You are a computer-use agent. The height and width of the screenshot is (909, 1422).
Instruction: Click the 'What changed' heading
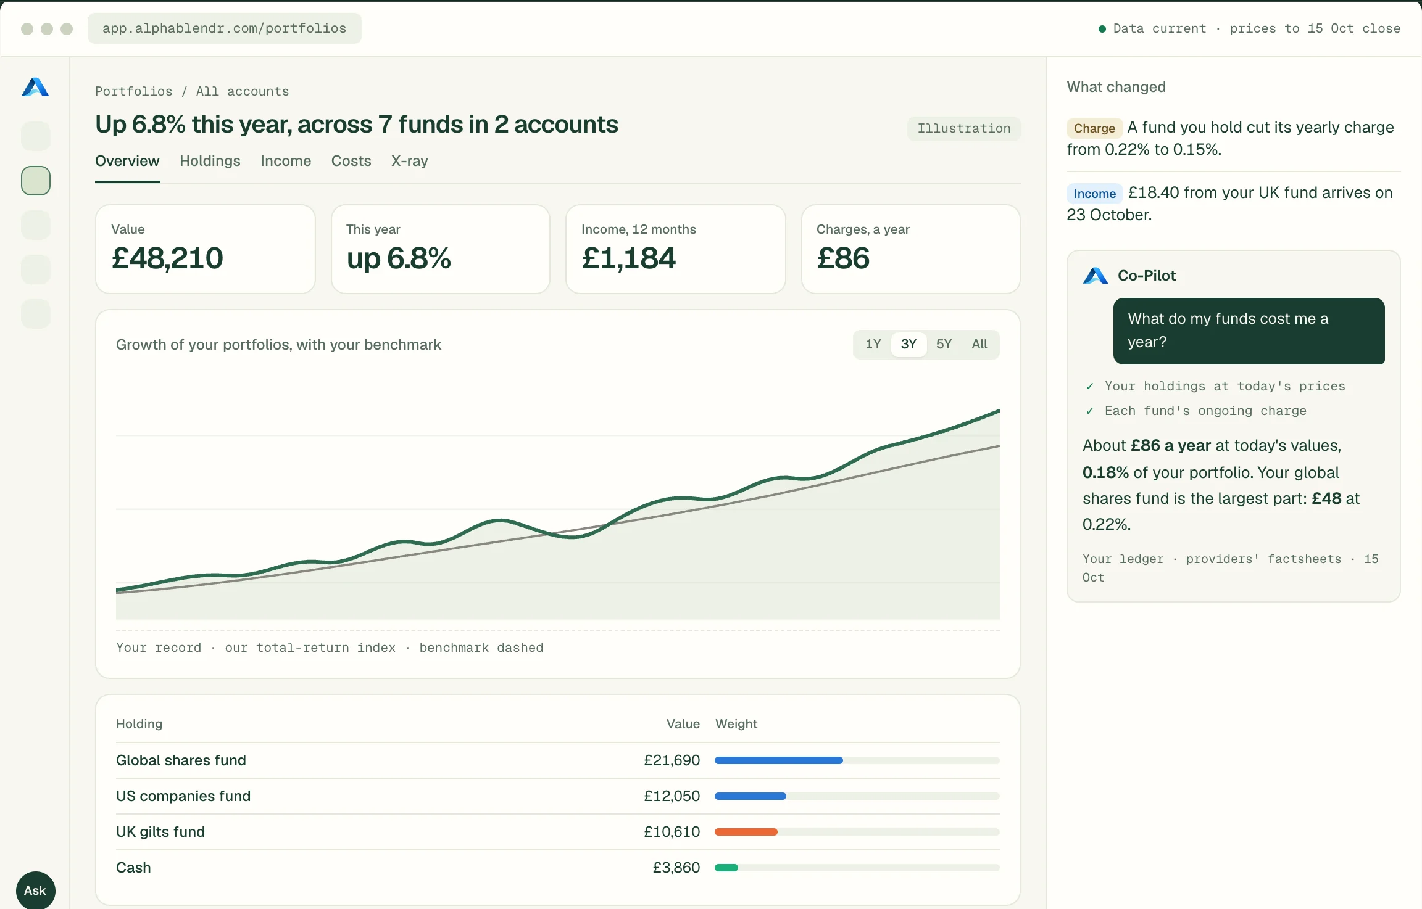(x=1116, y=87)
